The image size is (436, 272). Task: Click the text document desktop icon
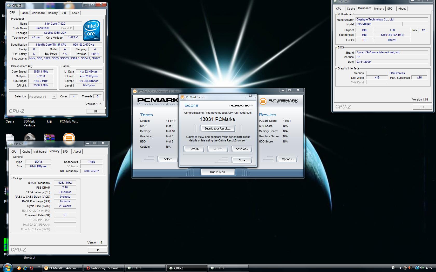click(x=10, y=137)
